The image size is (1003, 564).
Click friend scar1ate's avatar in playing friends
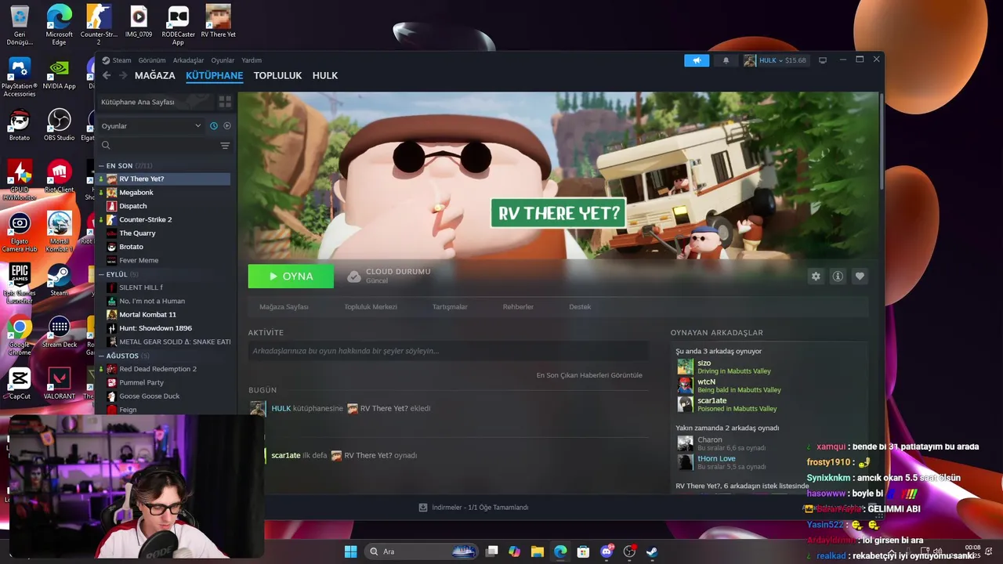[x=686, y=404]
